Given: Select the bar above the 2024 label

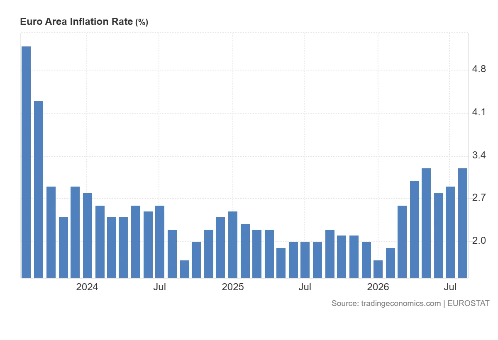Looking at the screenshot, I should pos(88,236).
